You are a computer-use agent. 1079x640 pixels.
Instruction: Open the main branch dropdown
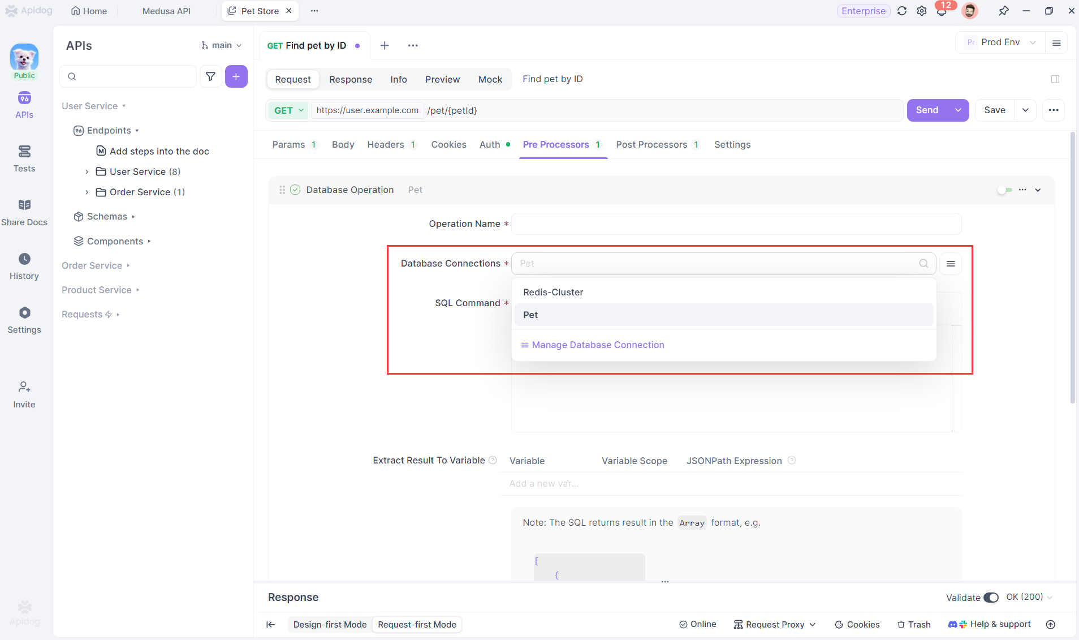222,45
